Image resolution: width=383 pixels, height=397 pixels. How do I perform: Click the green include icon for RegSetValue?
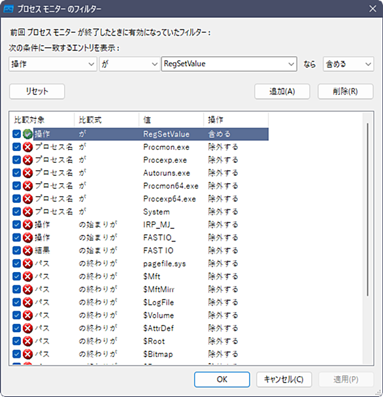[27, 134]
